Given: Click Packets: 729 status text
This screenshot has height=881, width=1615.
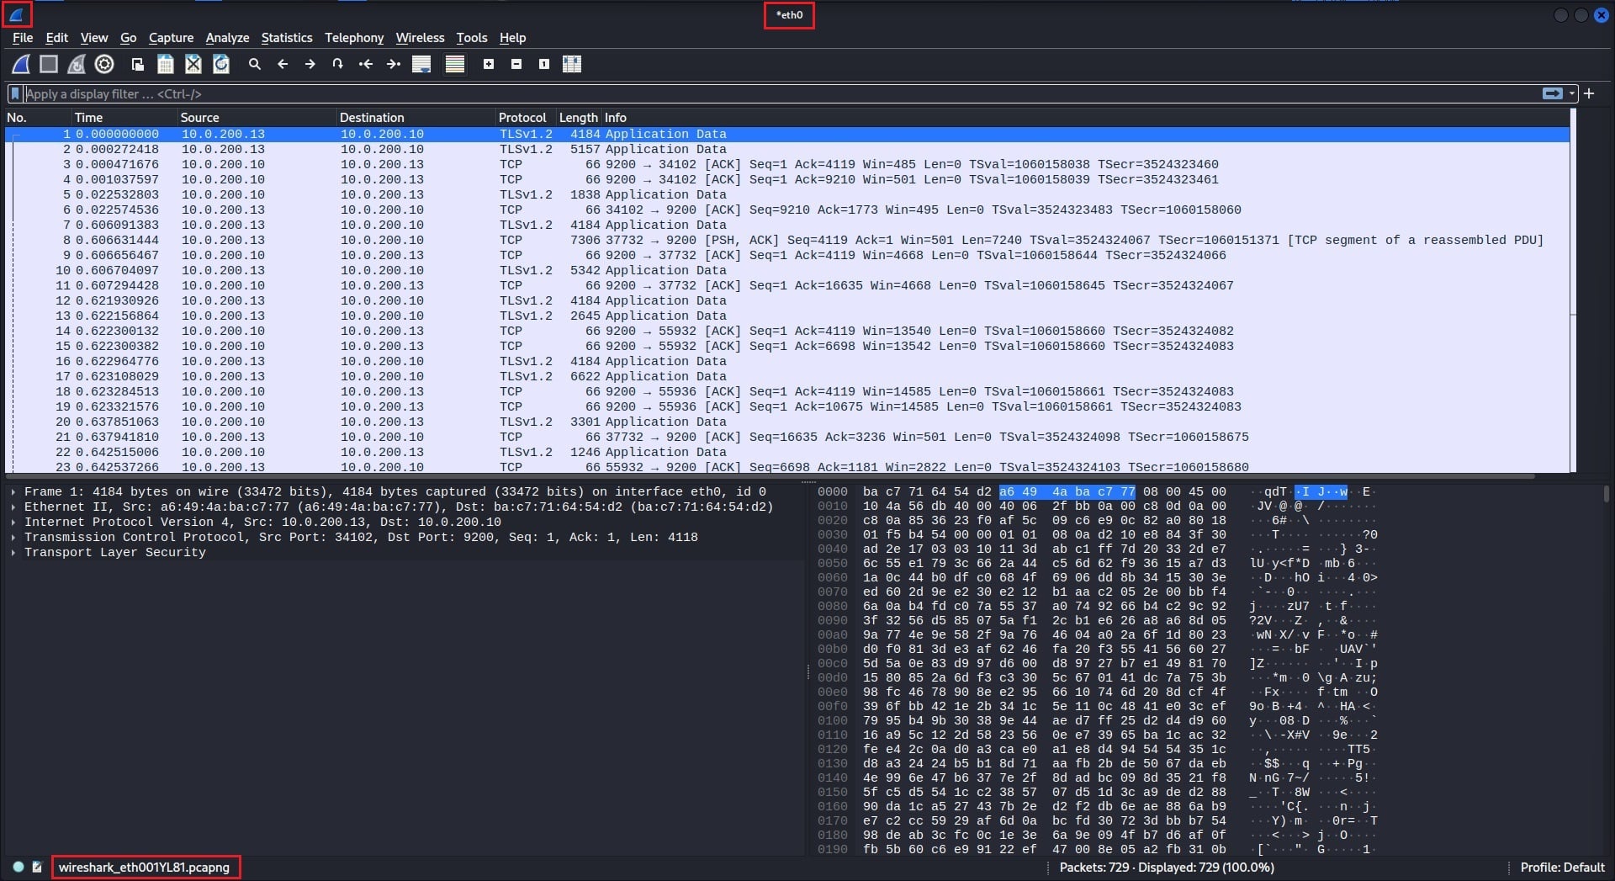Looking at the screenshot, I should pyautogui.click(x=1094, y=867).
